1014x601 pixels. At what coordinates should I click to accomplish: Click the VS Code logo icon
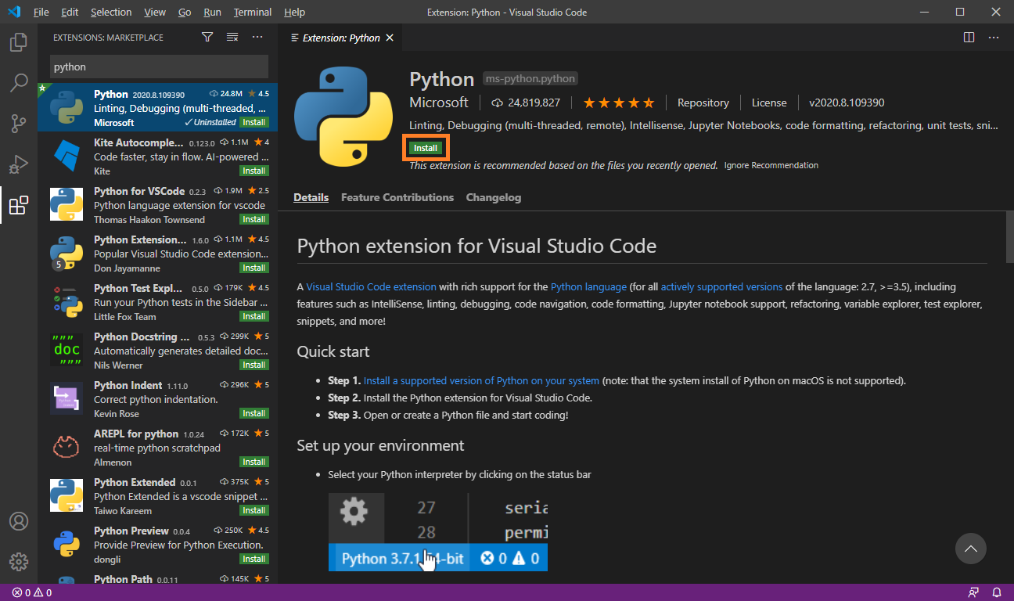(x=13, y=12)
